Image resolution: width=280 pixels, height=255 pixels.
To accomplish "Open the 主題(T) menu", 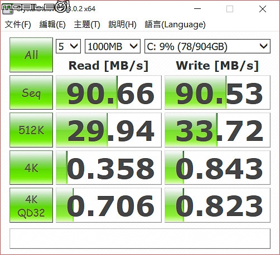I will (x=87, y=24).
